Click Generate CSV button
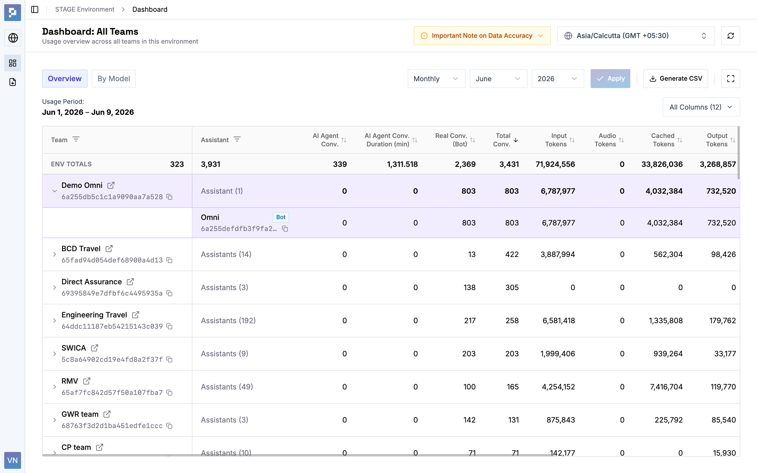This screenshot has width=757, height=473. (x=676, y=79)
